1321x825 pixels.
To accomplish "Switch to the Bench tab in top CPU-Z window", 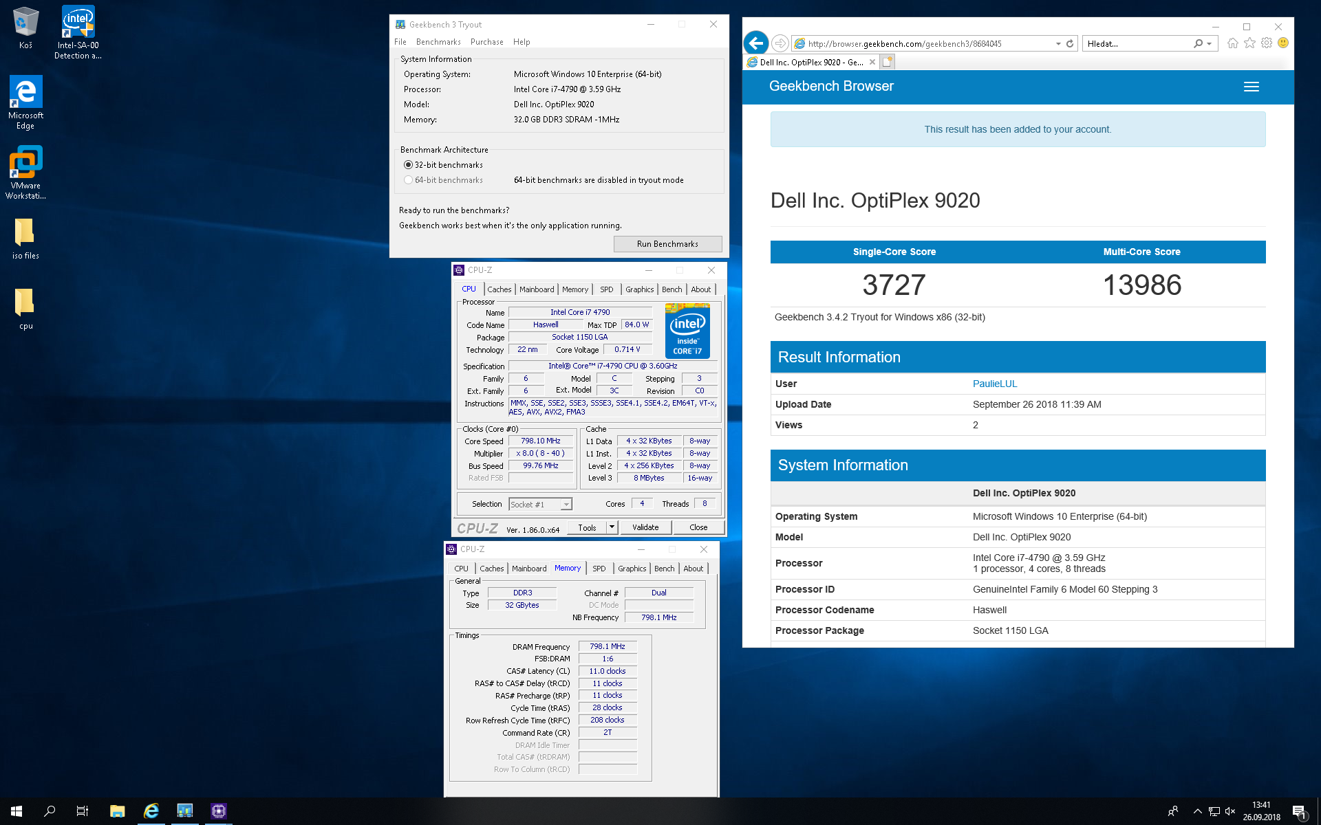I will (672, 289).
